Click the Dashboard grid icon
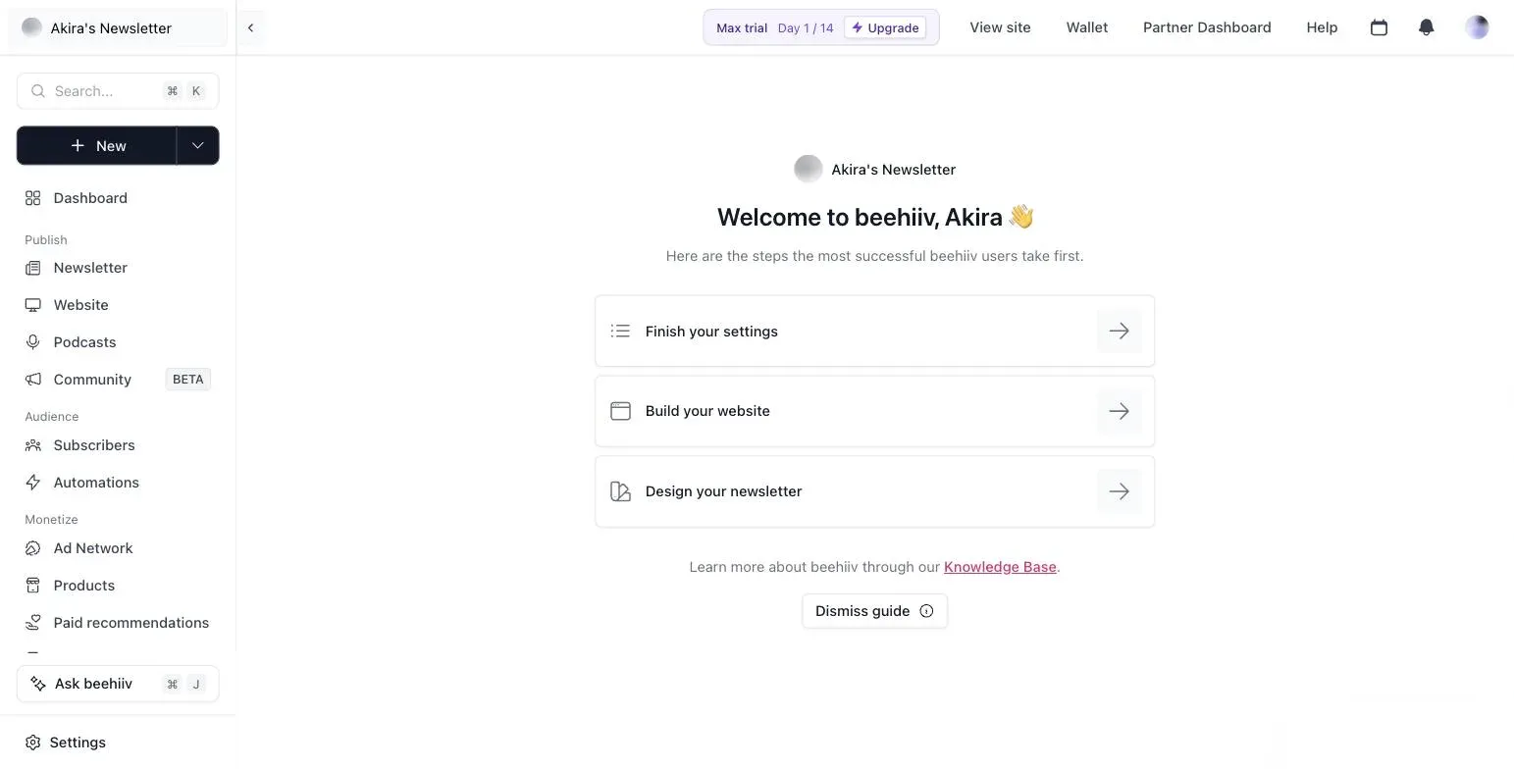Image resolution: width=1514 pixels, height=769 pixels. tap(33, 198)
